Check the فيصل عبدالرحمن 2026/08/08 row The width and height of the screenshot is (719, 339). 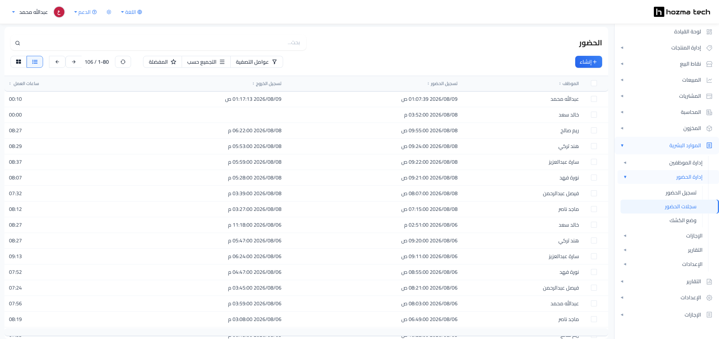(594, 193)
